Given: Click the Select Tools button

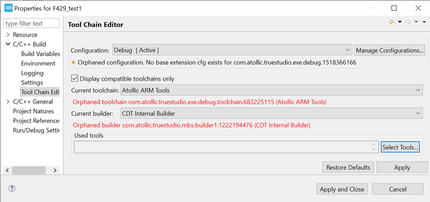Looking at the screenshot, I should tap(400, 147).
